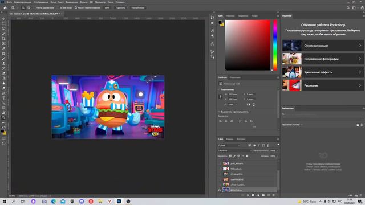This screenshot has width=365, height=205.
Task: Select the Hand tool
Action: [x=3, y=113]
